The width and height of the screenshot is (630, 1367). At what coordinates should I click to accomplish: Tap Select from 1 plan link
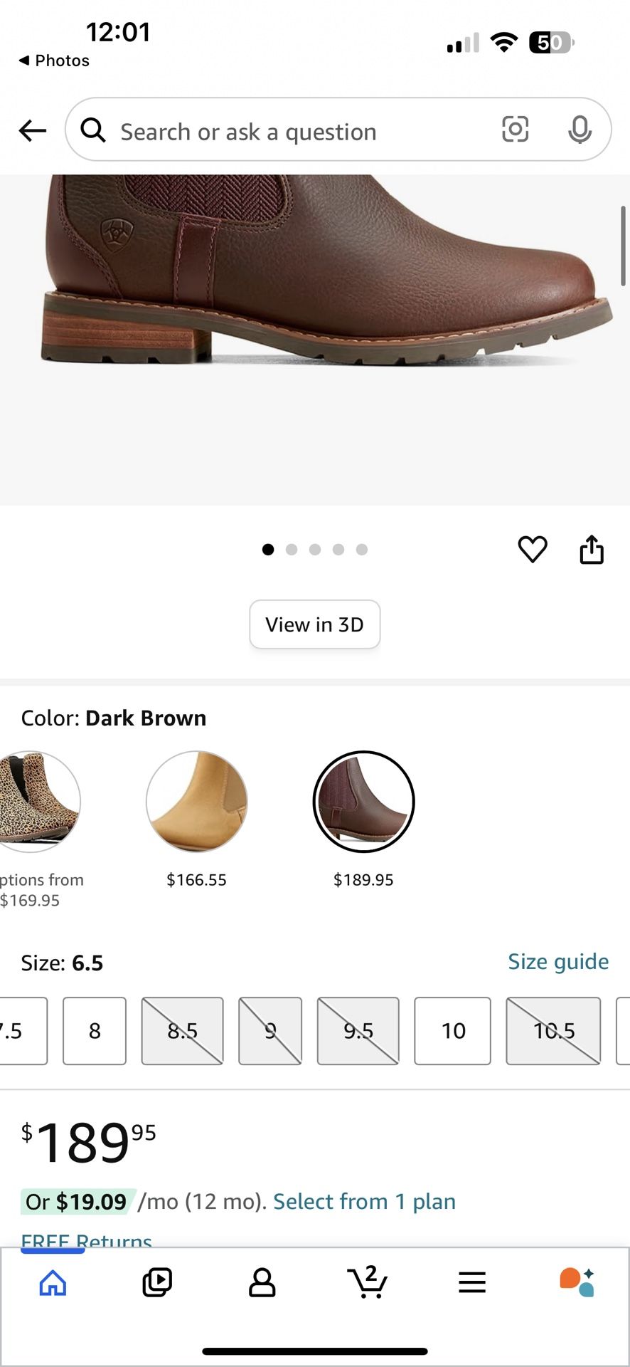[364, 1202]
